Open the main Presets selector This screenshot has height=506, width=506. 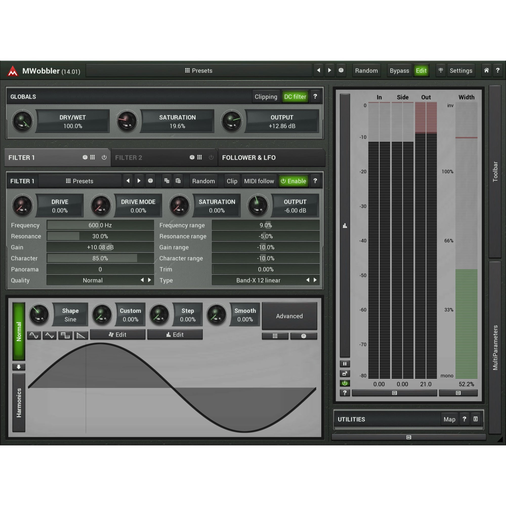click(x=199, y=70)
